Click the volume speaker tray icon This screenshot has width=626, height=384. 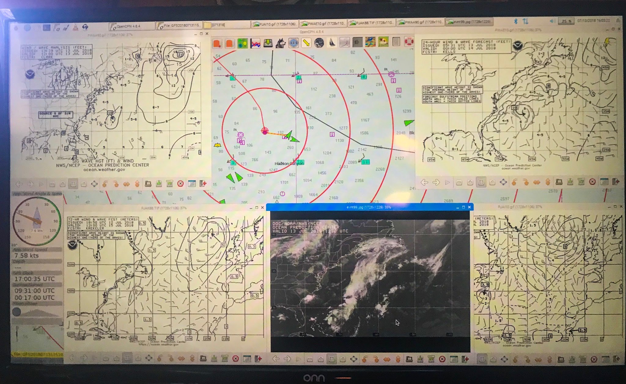(552, 21)
